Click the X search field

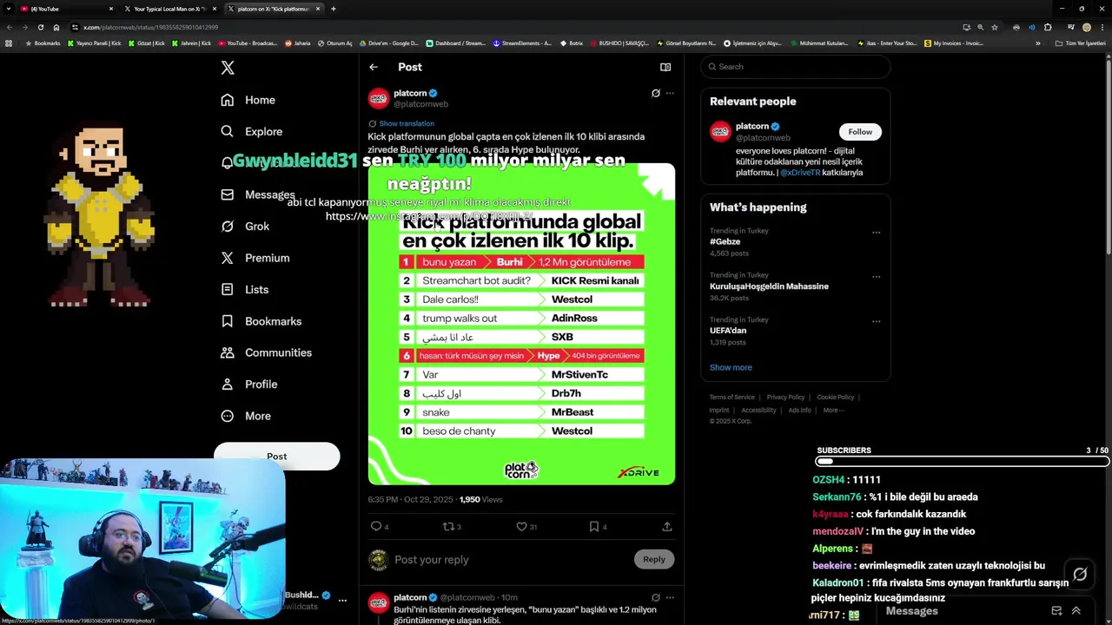point(796,67)
